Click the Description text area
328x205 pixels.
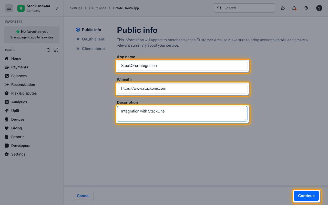[182, 114]
